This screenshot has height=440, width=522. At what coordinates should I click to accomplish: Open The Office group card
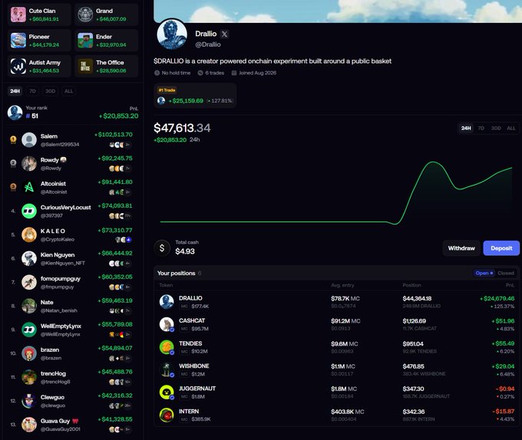(x=106, y=66)
